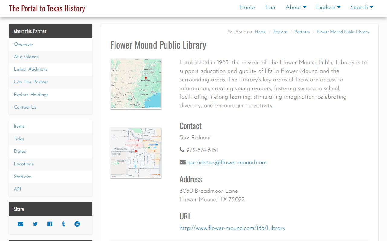Visit the flower-mound.com Library URL
The image size is (387, 241).
233,228
